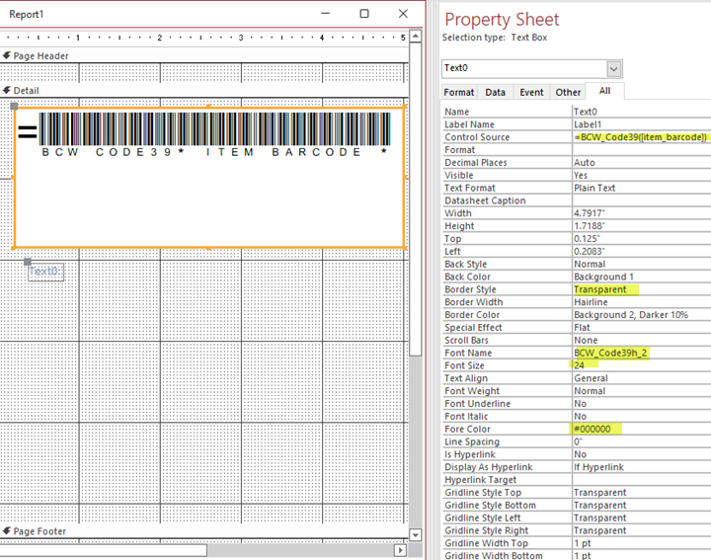Screen dimensions: 711x560
Task: Switch to the Data tab
Action: [x=495, y=92]
